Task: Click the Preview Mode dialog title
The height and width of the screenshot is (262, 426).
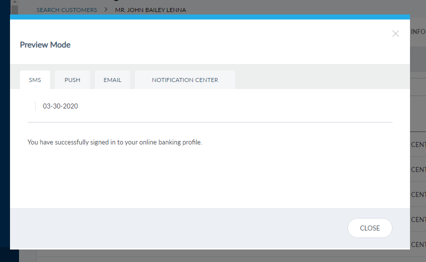Action: pyautogui.click(x=45, y=45)
